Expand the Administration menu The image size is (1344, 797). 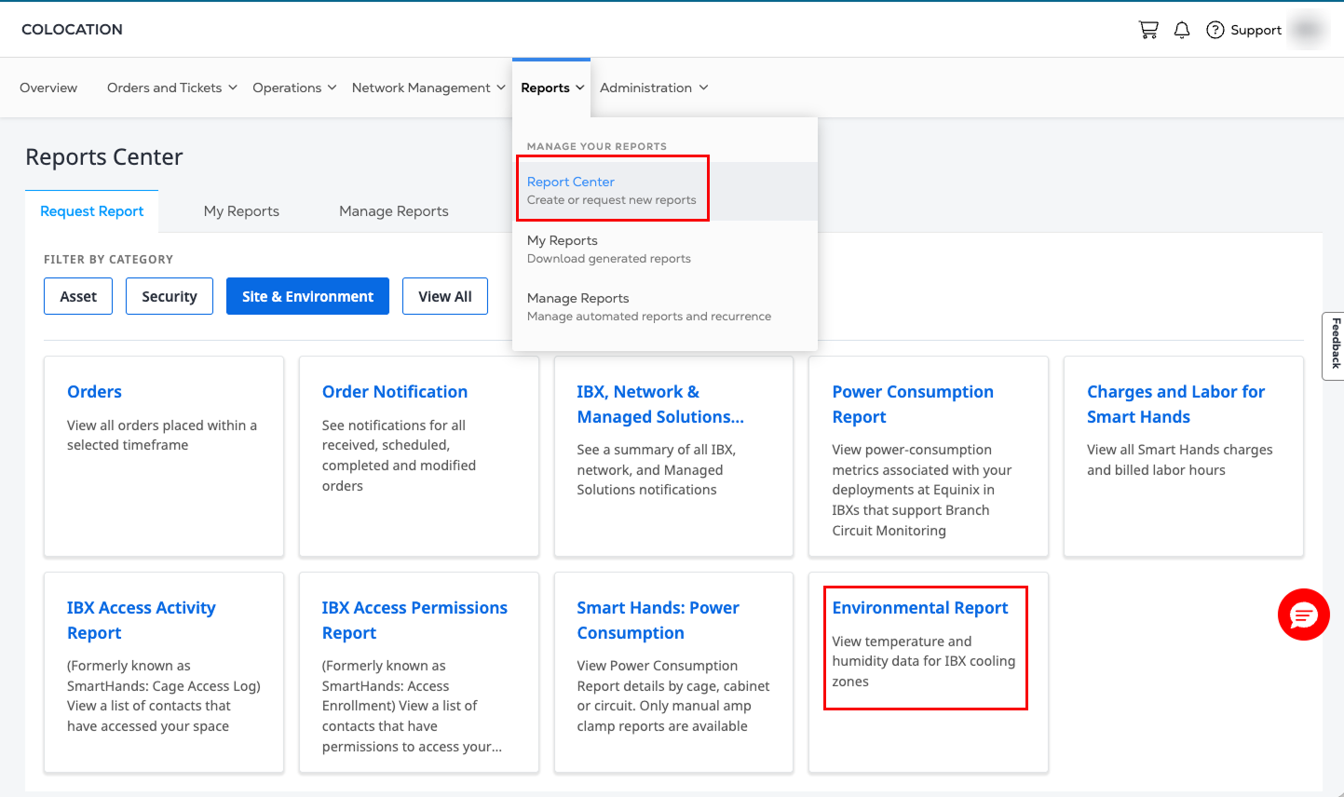point(653,88)
